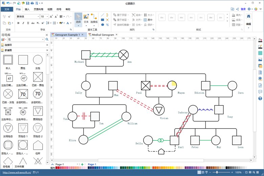This screenshot has width=264, height=176.
Task: Select the 选择 pointer tool
Action: tap(78, 19)
